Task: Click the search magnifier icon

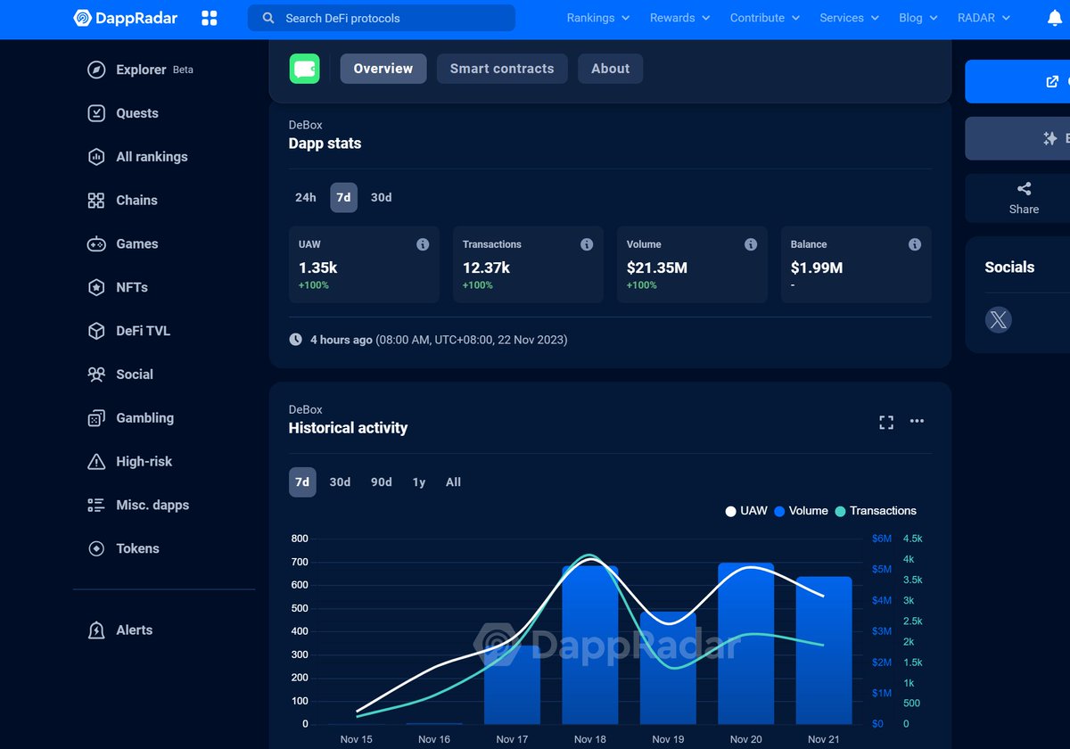Action: [x=268, y=18]
